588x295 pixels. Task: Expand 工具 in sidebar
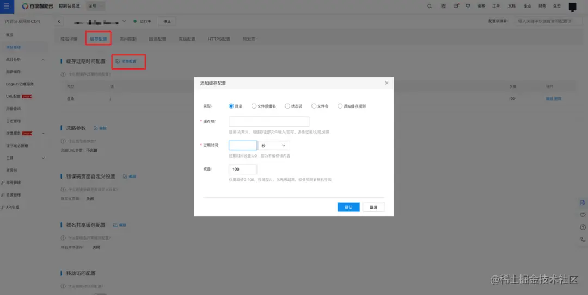coord(43,158)
